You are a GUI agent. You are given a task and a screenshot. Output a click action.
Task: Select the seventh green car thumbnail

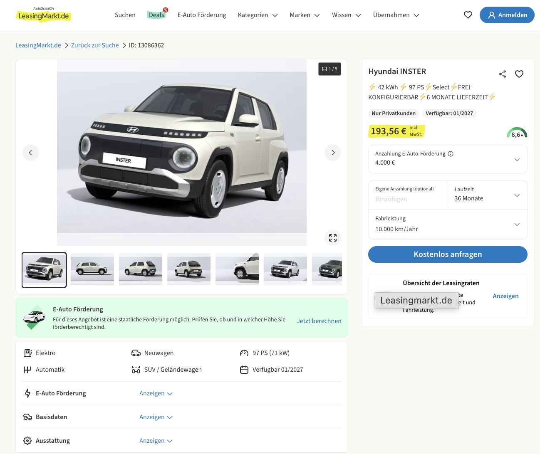(x=327, y=269)
